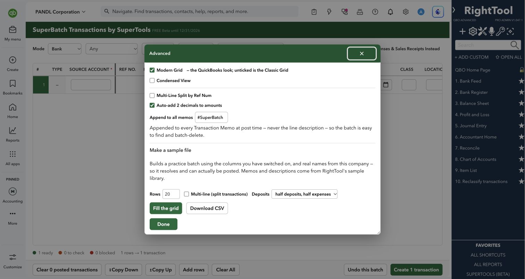Open the Any filter dropdown

pos(111,49)
